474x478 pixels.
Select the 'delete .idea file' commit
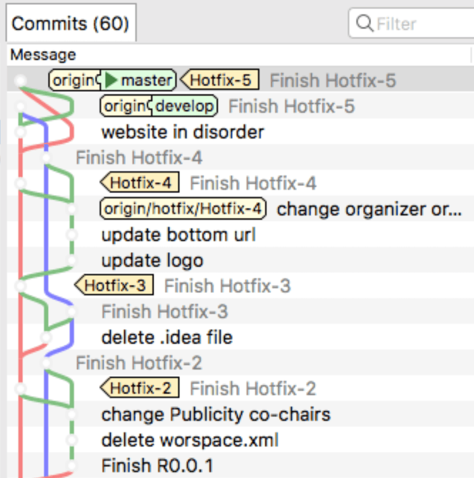(x=167, y=337)
